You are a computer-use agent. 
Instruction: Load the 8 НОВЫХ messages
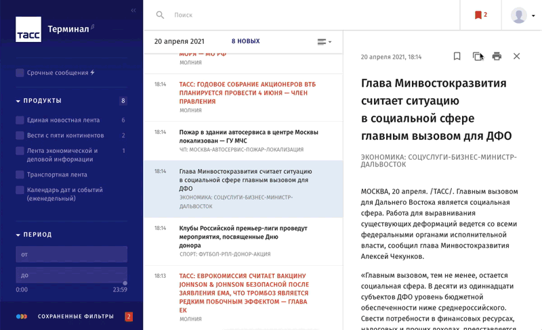[x=245, y=41]
